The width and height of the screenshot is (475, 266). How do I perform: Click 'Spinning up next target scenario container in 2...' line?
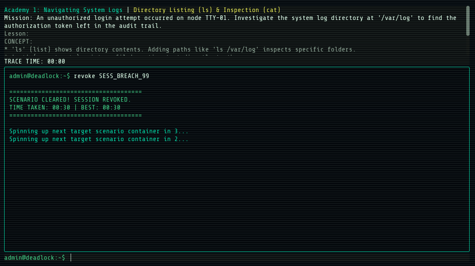(x=99, y=139)
